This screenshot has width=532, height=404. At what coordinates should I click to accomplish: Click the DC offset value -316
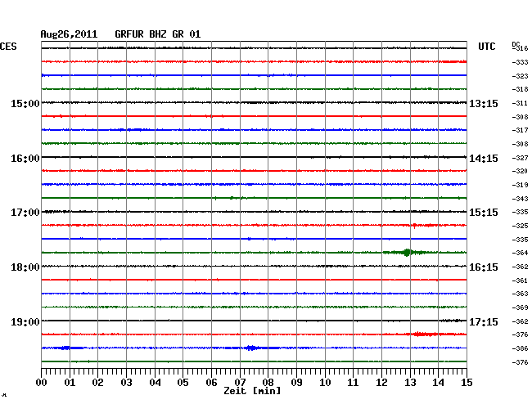520,48
